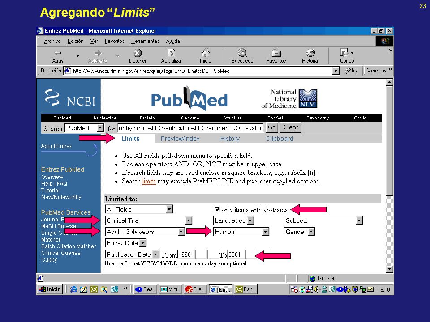Stop page loading with the Detener button
This screenshot has width=430, height=322.
coord(138,56)
